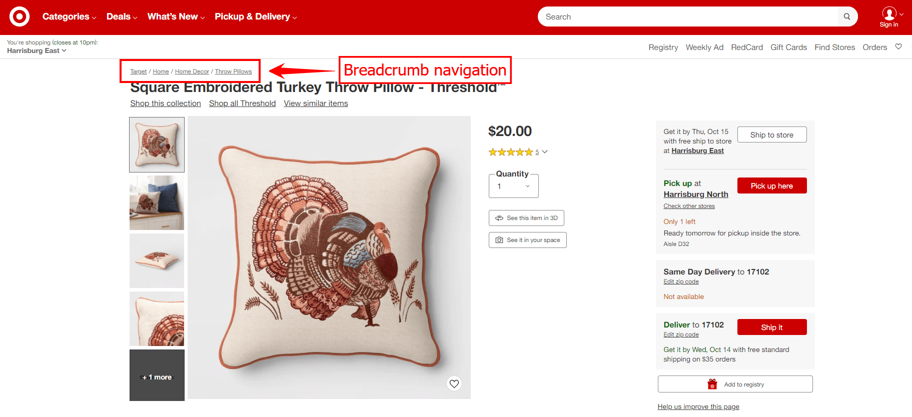Open the Pickup & Delivery menu
Image resolution: width=912 pixels, height=417 pixels.
[256, 16]
